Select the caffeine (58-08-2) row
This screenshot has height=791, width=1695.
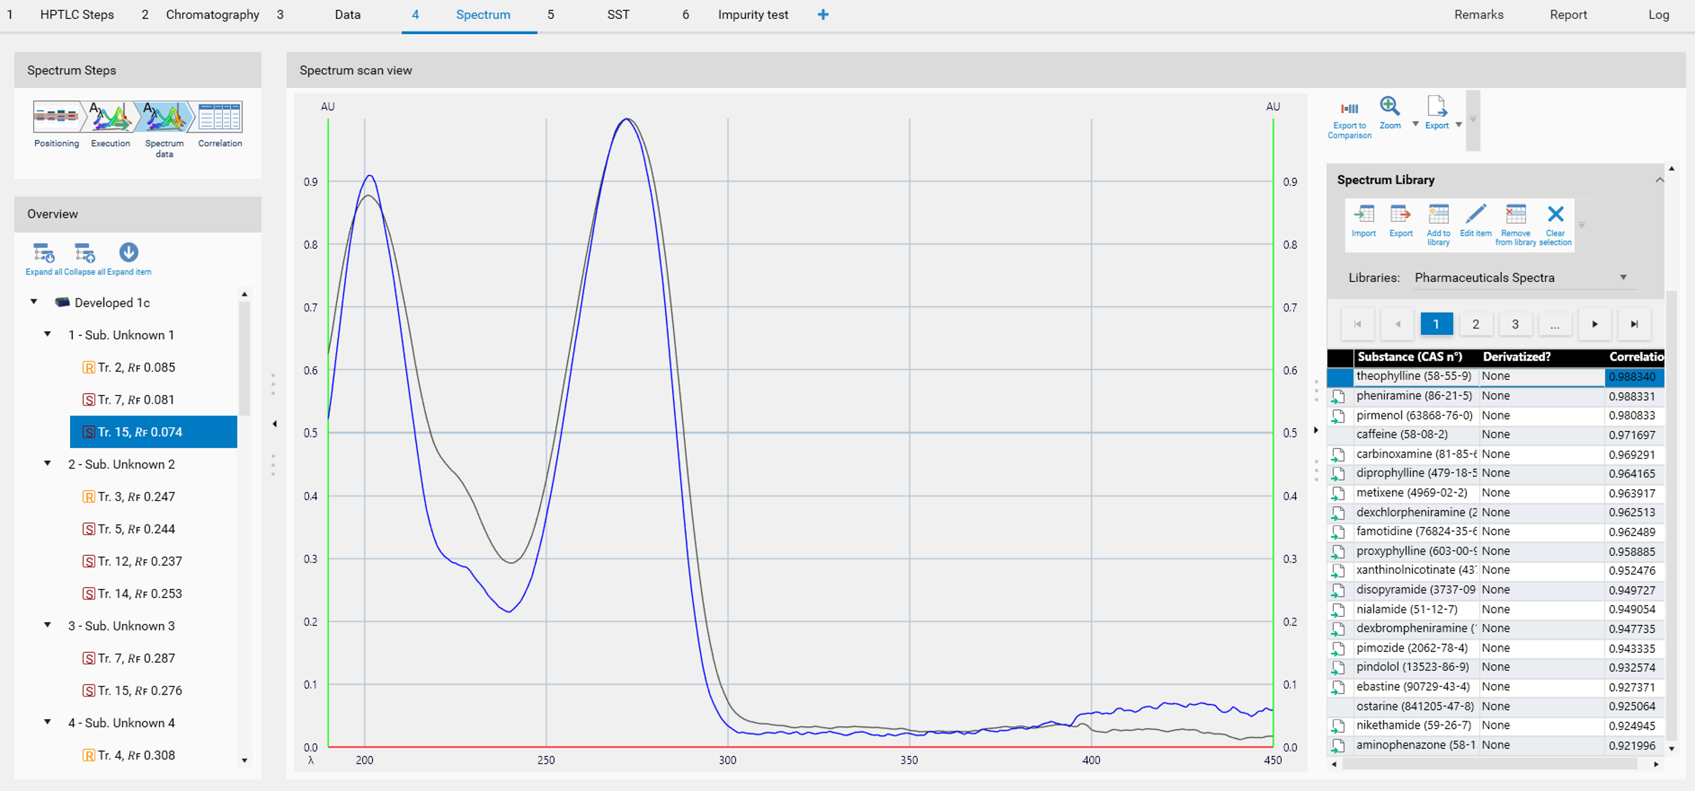point(1401,435)
